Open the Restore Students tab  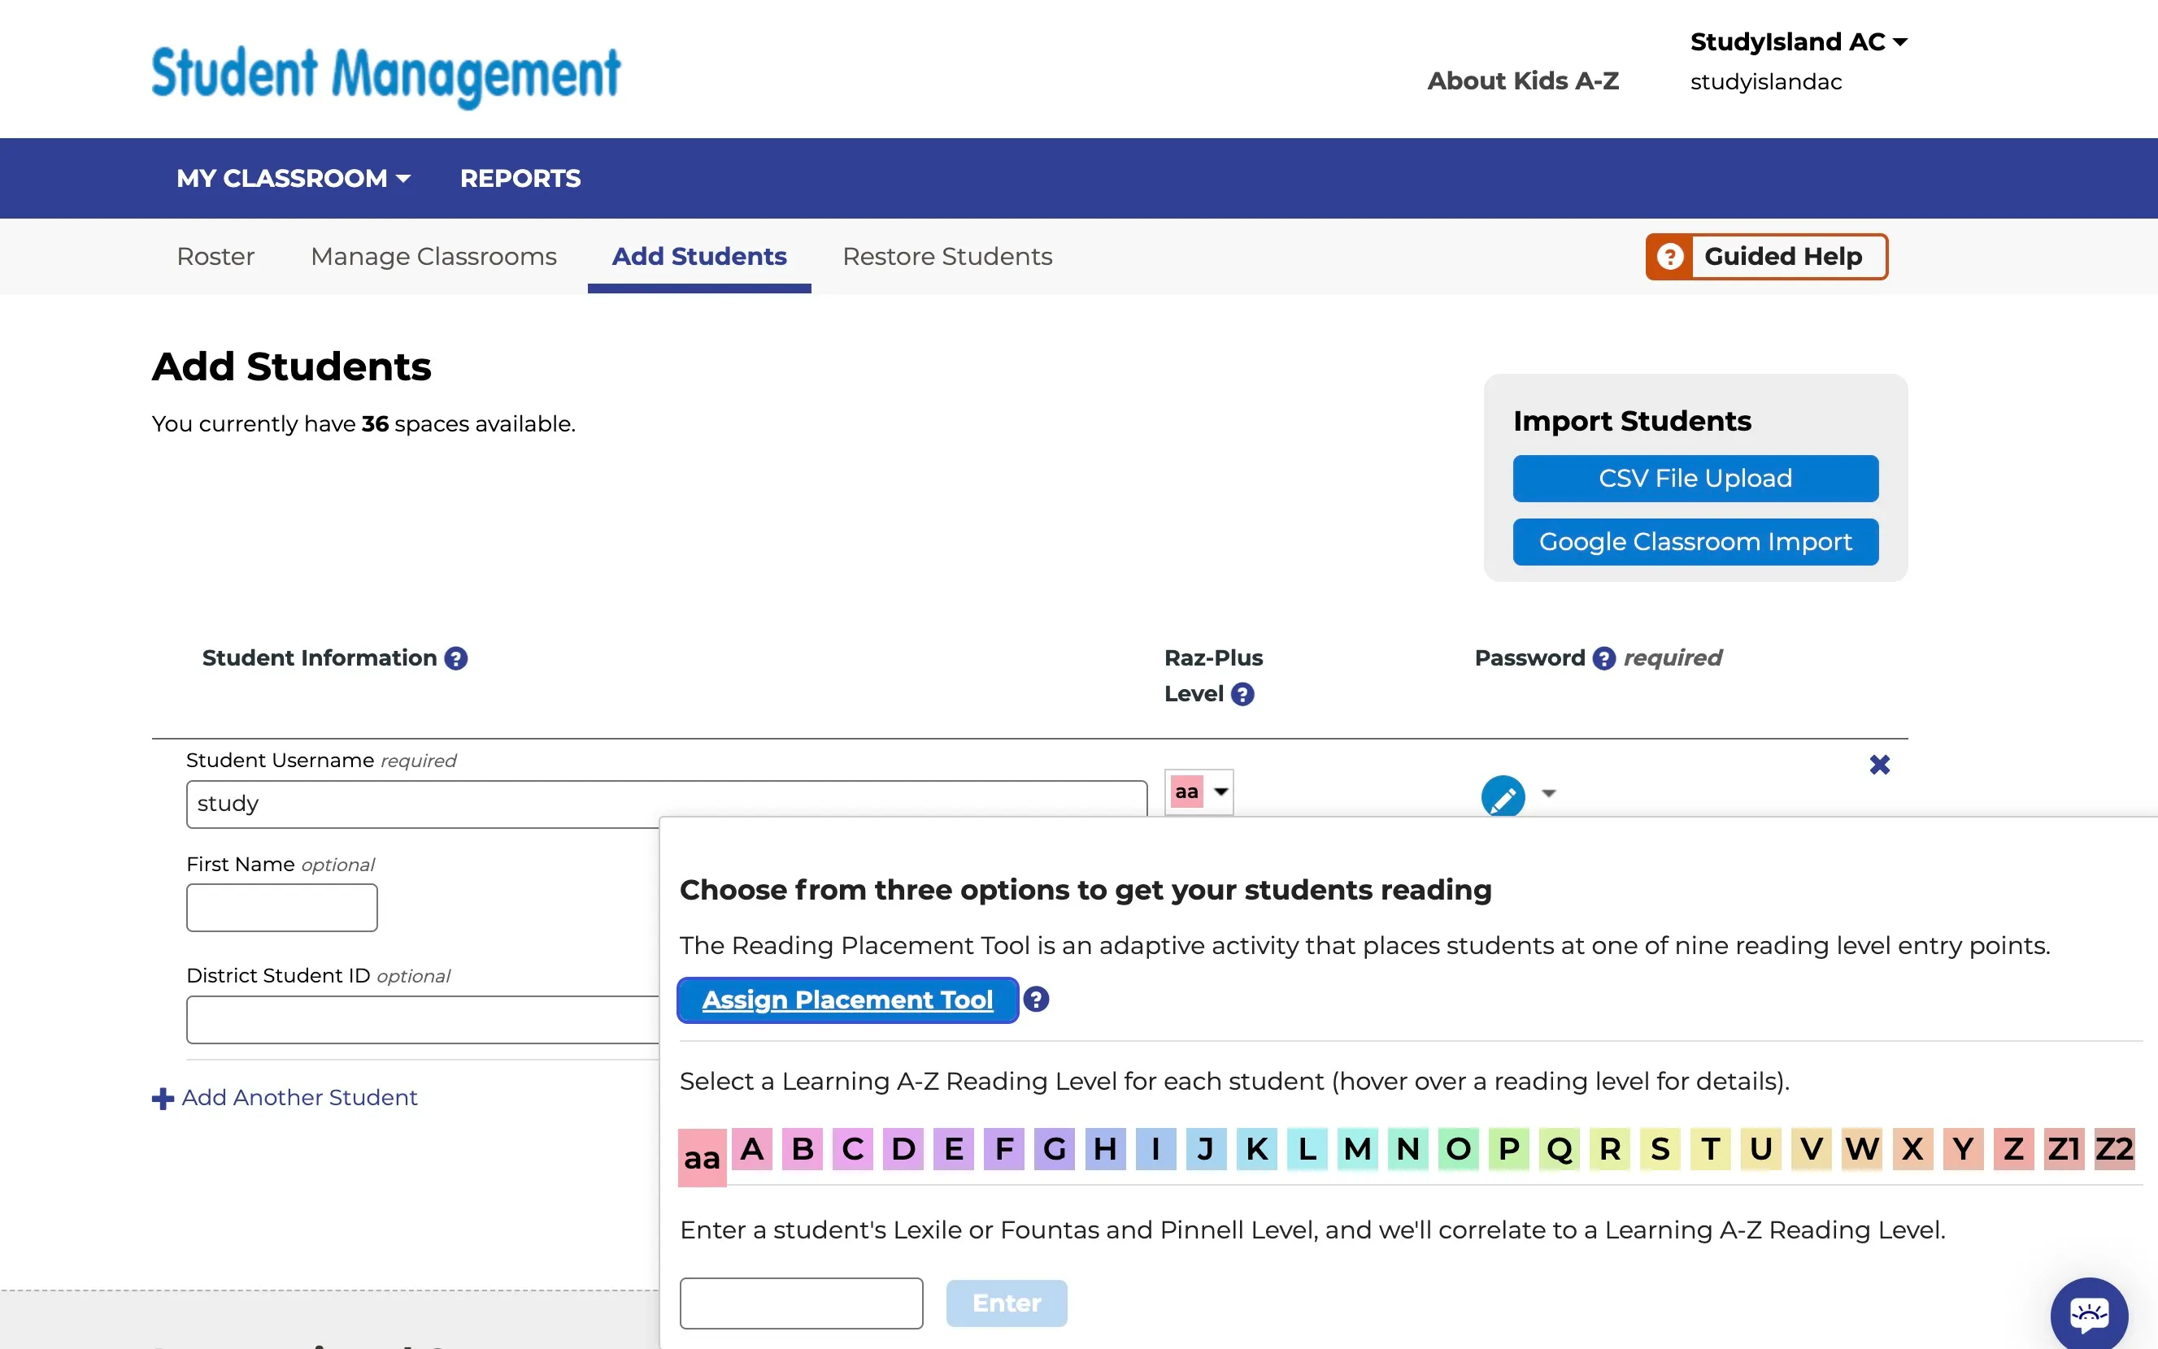click(947, 257)
